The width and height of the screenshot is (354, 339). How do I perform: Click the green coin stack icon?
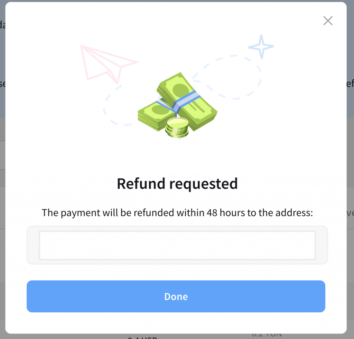coord(177,128)
